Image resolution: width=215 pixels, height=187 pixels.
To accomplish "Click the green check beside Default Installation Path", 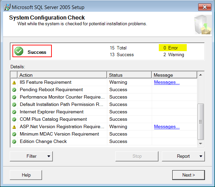I will (14, 105).
